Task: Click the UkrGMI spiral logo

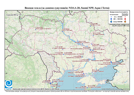Action: (x=9, y=84)
